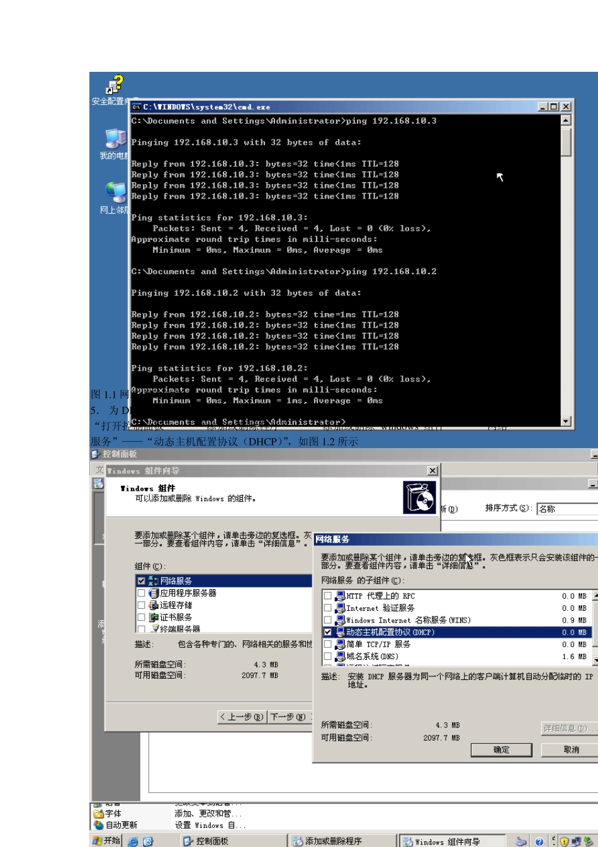Screen dimensions: 598x847
Task: Click the 简单 TCP/IP 服务 icon
Action: pyautogui.click(x=340, y=644)
